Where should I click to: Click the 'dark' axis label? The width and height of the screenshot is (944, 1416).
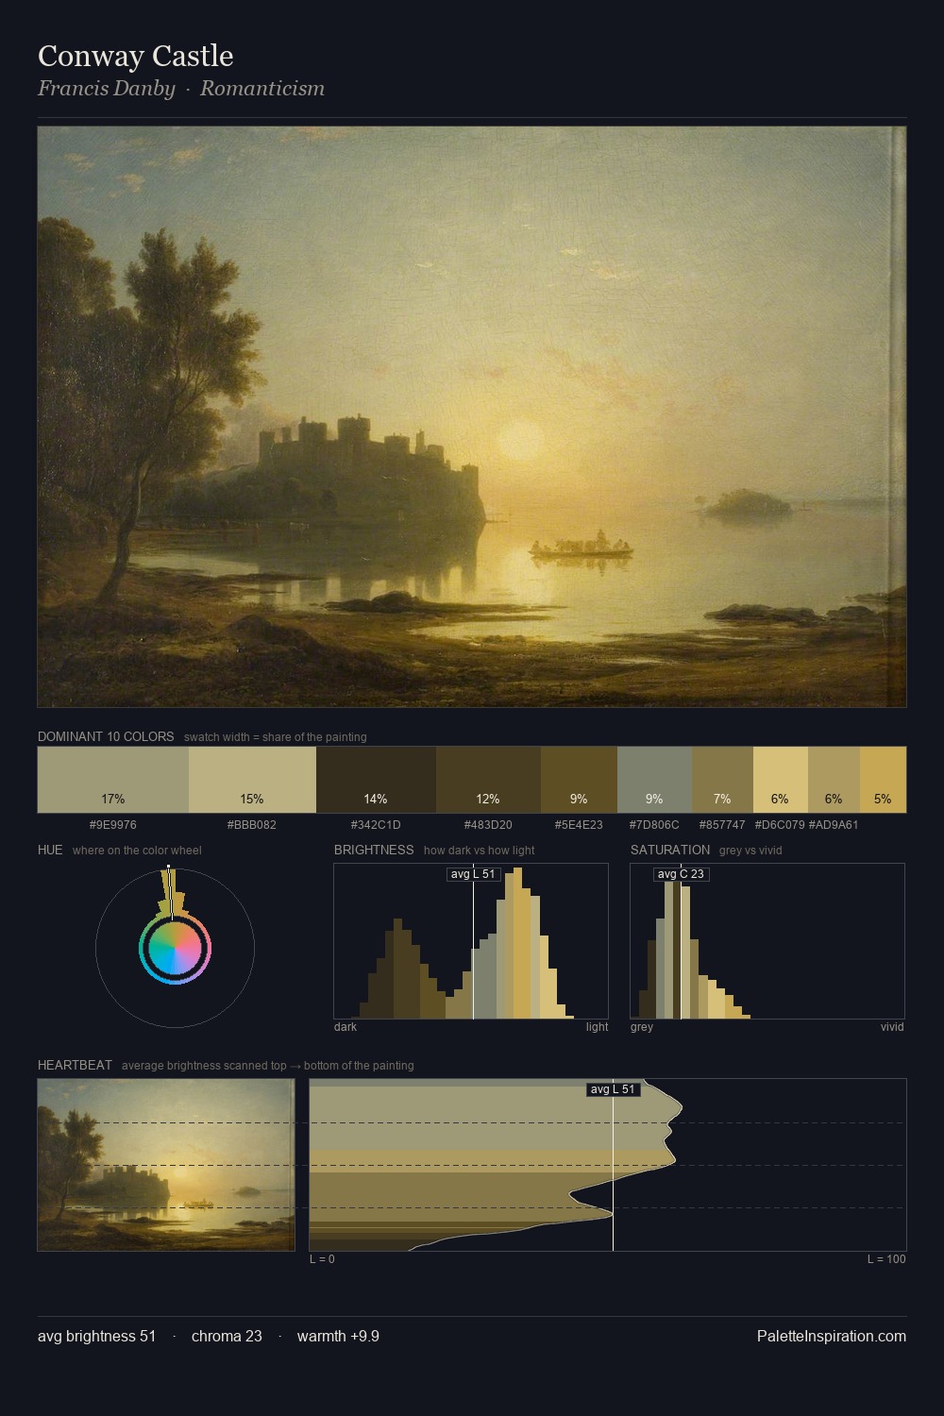pyautogui.click(x=346, y=1027)
